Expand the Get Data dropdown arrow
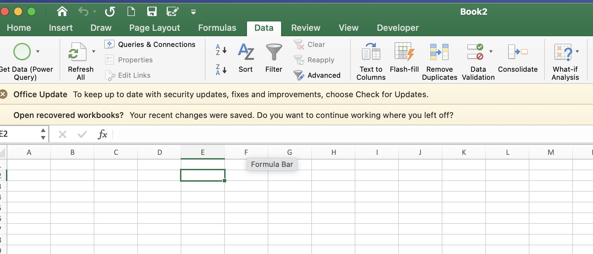 point(38,52)
